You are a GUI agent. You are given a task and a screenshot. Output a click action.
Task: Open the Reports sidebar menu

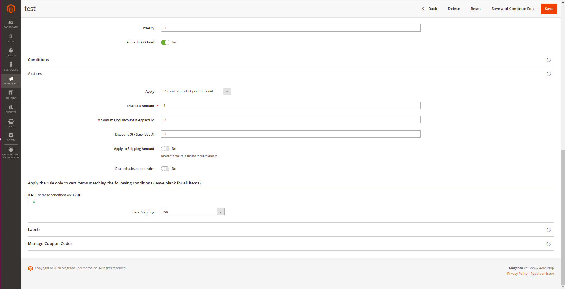point(11,109)
